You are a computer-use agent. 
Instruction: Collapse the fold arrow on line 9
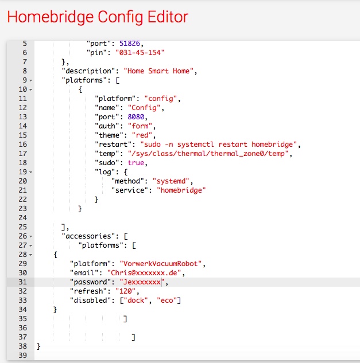click(x=30, y=80)
